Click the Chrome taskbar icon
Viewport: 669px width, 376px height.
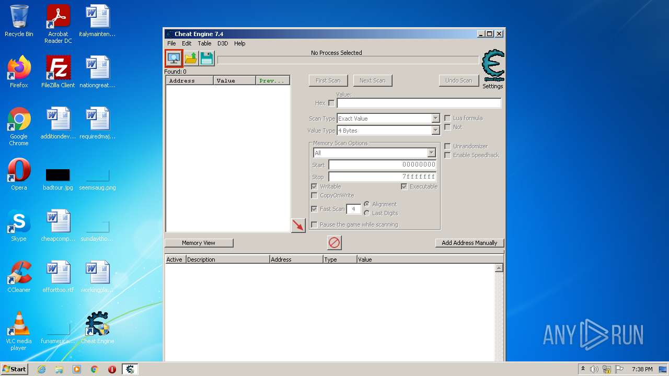click(x=94, y=369)
